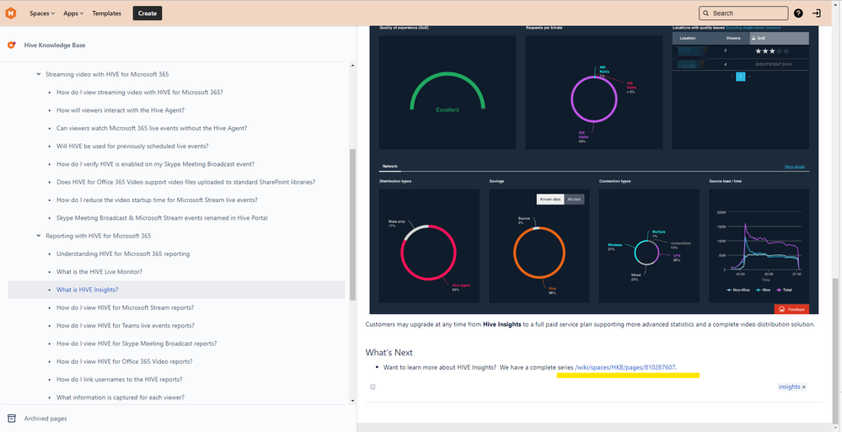Click the Hive Knowledge Base space icon

pos(11,45)
